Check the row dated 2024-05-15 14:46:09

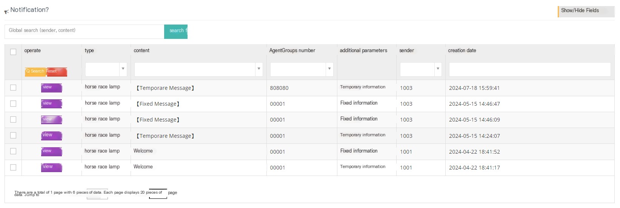(x=13, y=119)
